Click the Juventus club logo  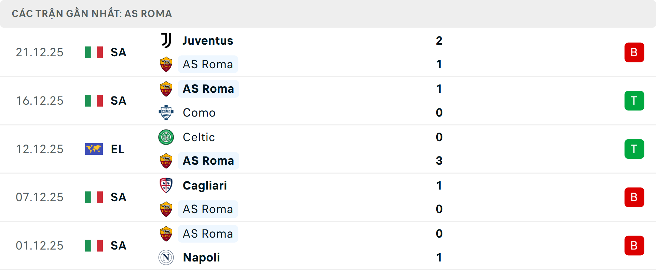click(166, 40)
